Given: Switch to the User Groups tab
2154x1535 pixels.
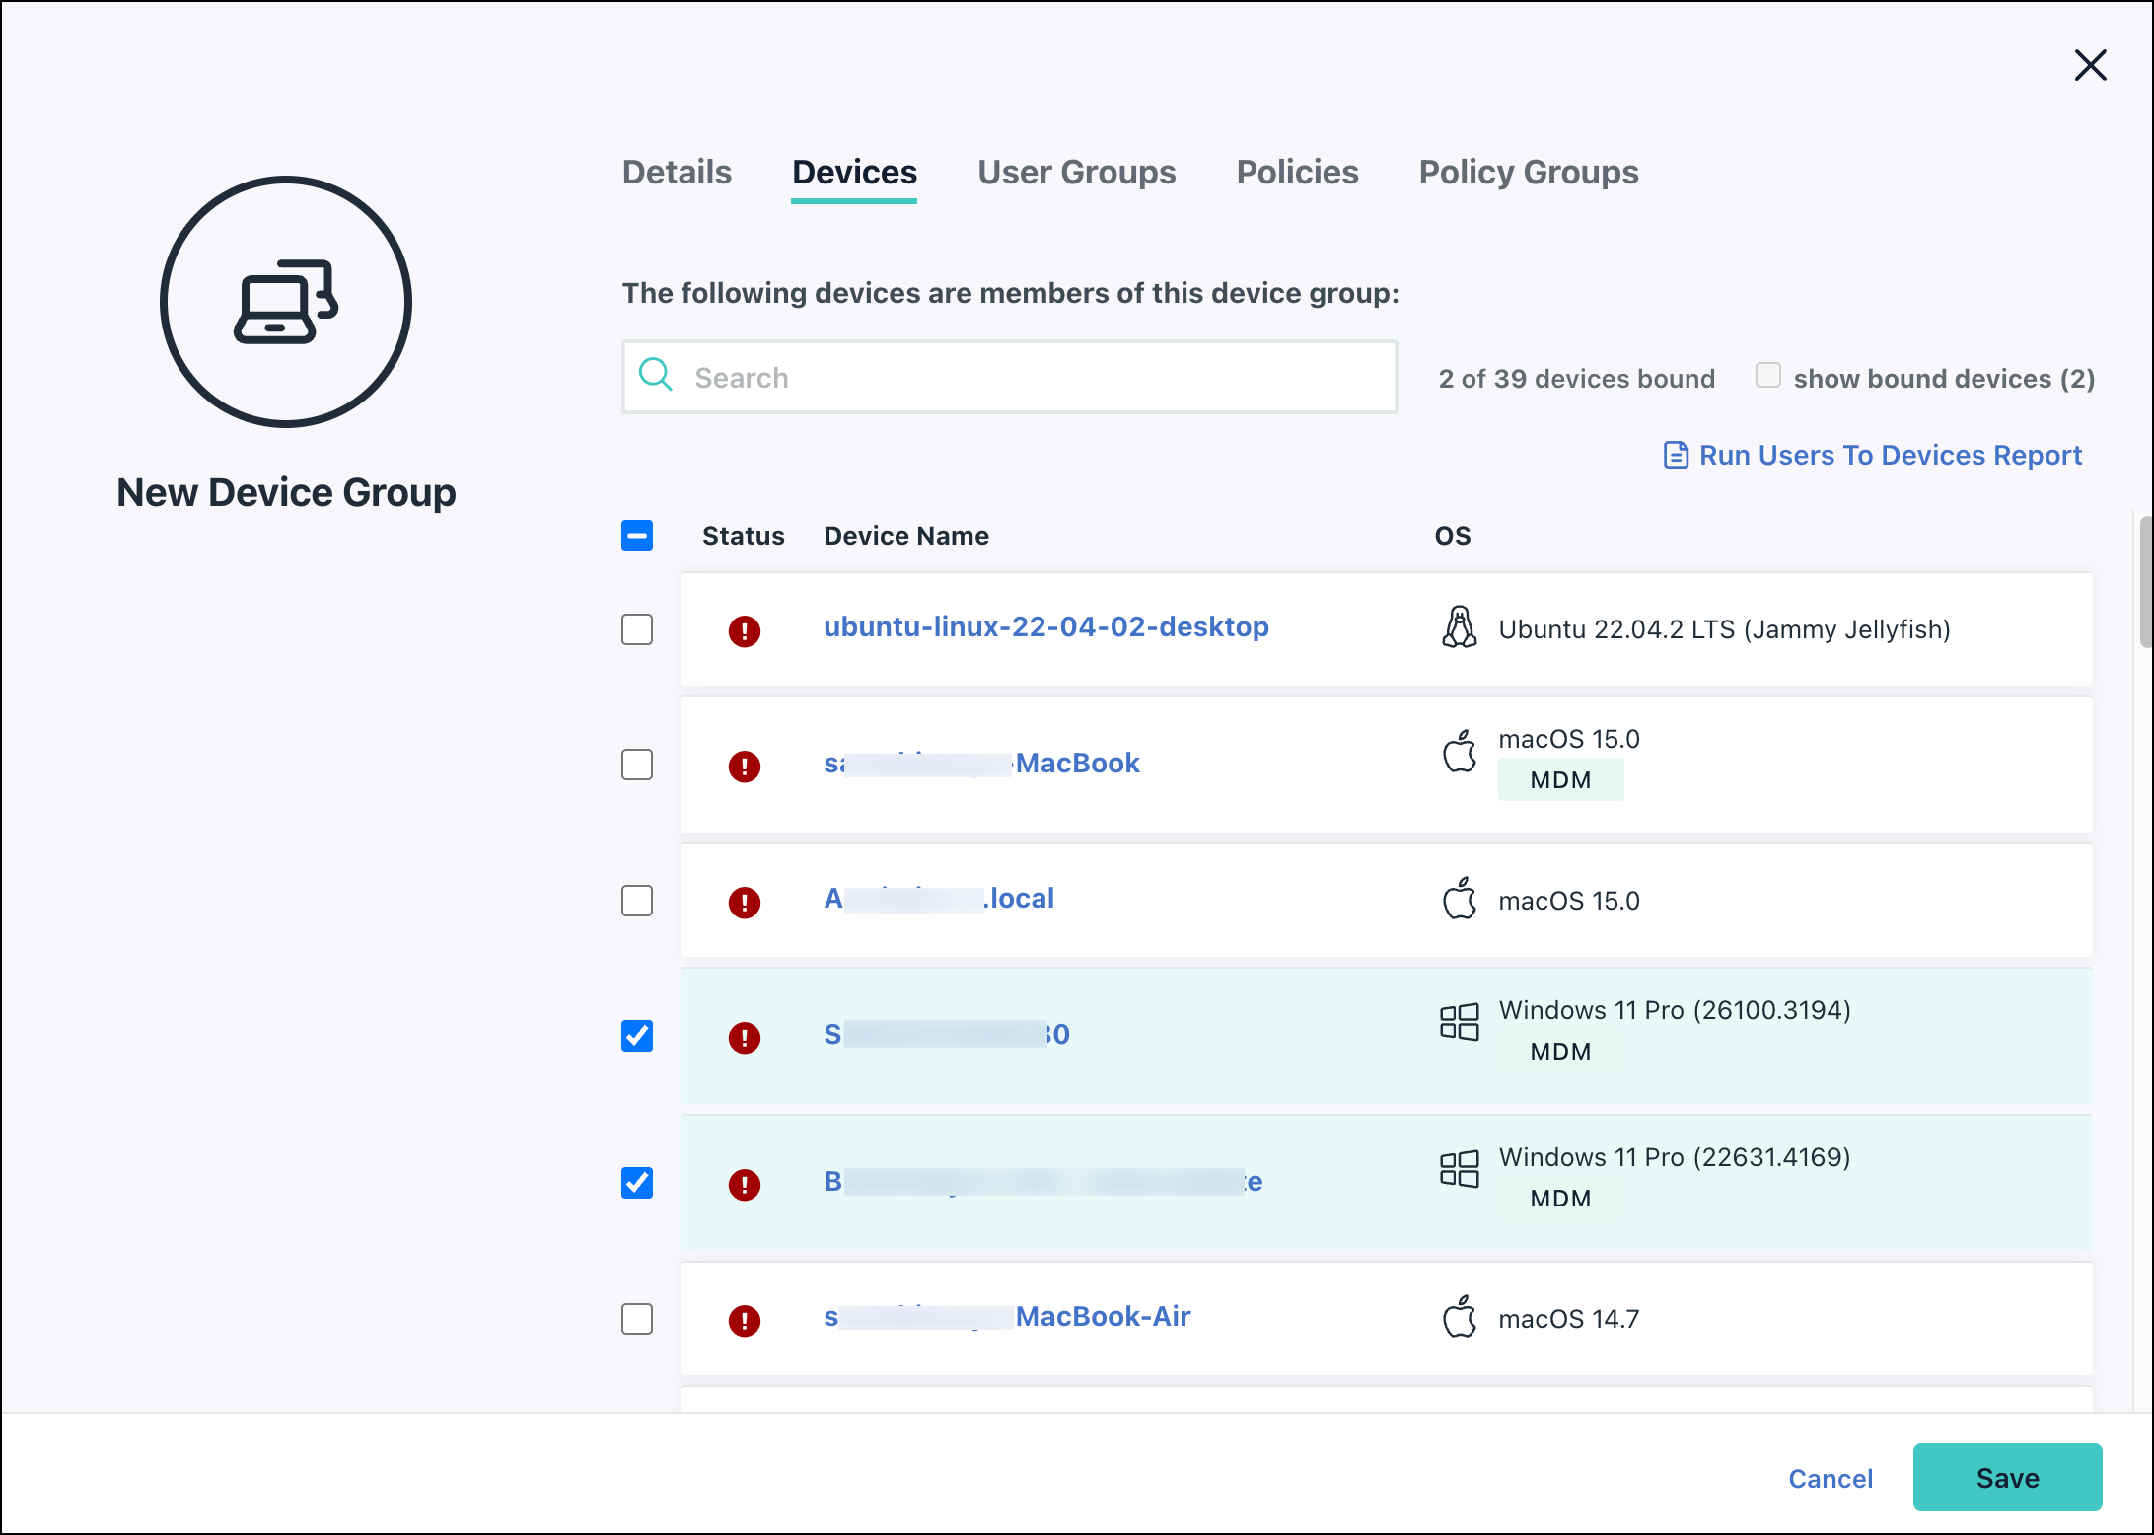Looking at the screenshot, I should (1076, 173).
